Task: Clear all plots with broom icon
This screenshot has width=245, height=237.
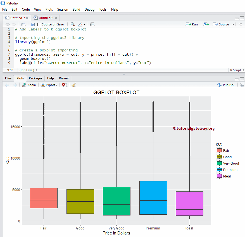Action: 74,85
